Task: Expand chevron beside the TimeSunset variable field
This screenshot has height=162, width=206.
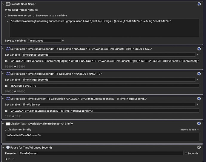Action: point(63,40)
